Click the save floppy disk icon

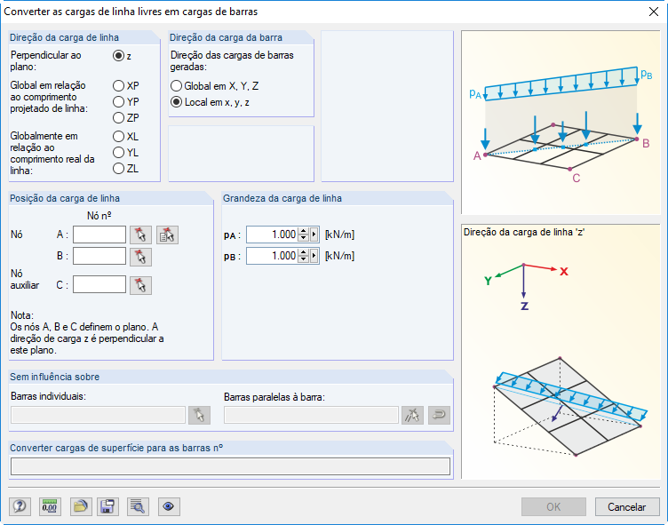108,506
